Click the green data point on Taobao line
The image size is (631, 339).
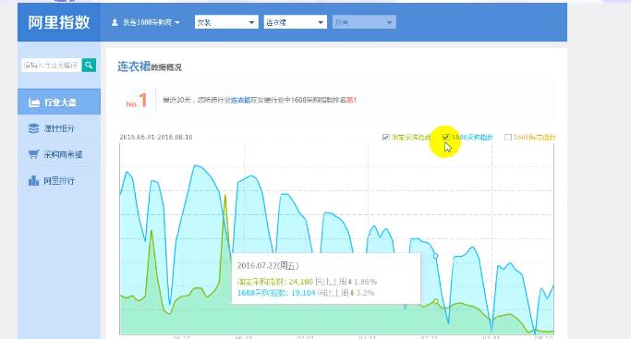(435, 301)
